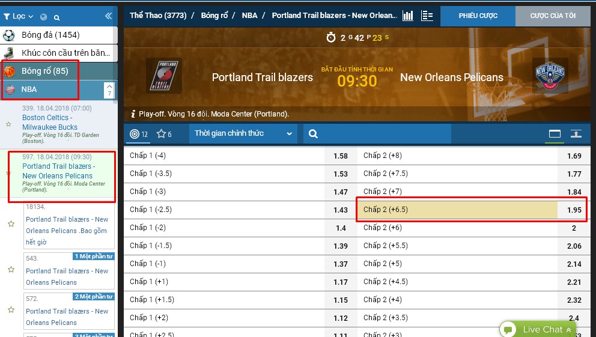Bet Chấp 2 (+5) at 2.14
This screenshot has height=337, width=596.
[474, 264]
